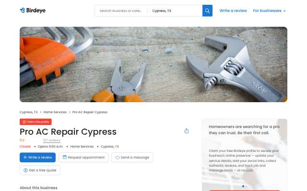Click the About this business heading
307x191 pixels.
coord(38,188)
